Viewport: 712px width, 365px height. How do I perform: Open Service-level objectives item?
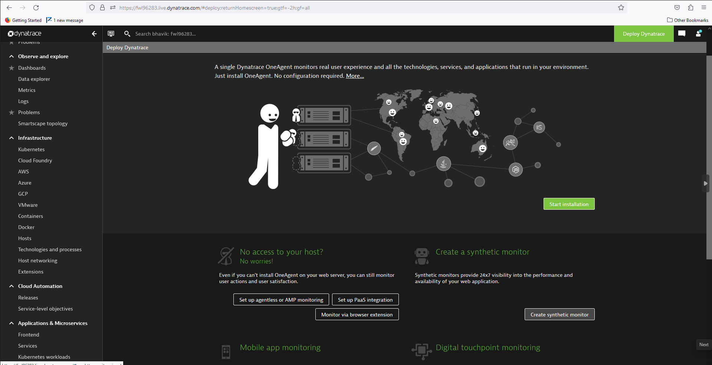(45, 309)
